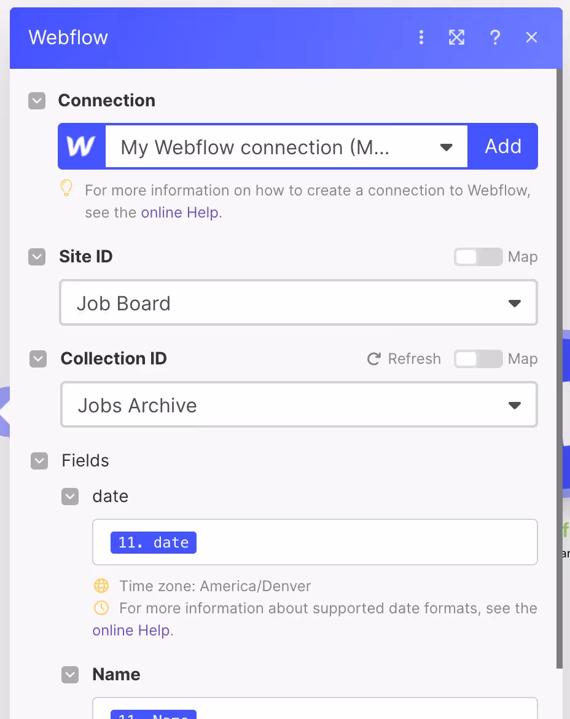
Task: Close the Webflow module panel
Action: pyautogui.click(x=531, y=37)
